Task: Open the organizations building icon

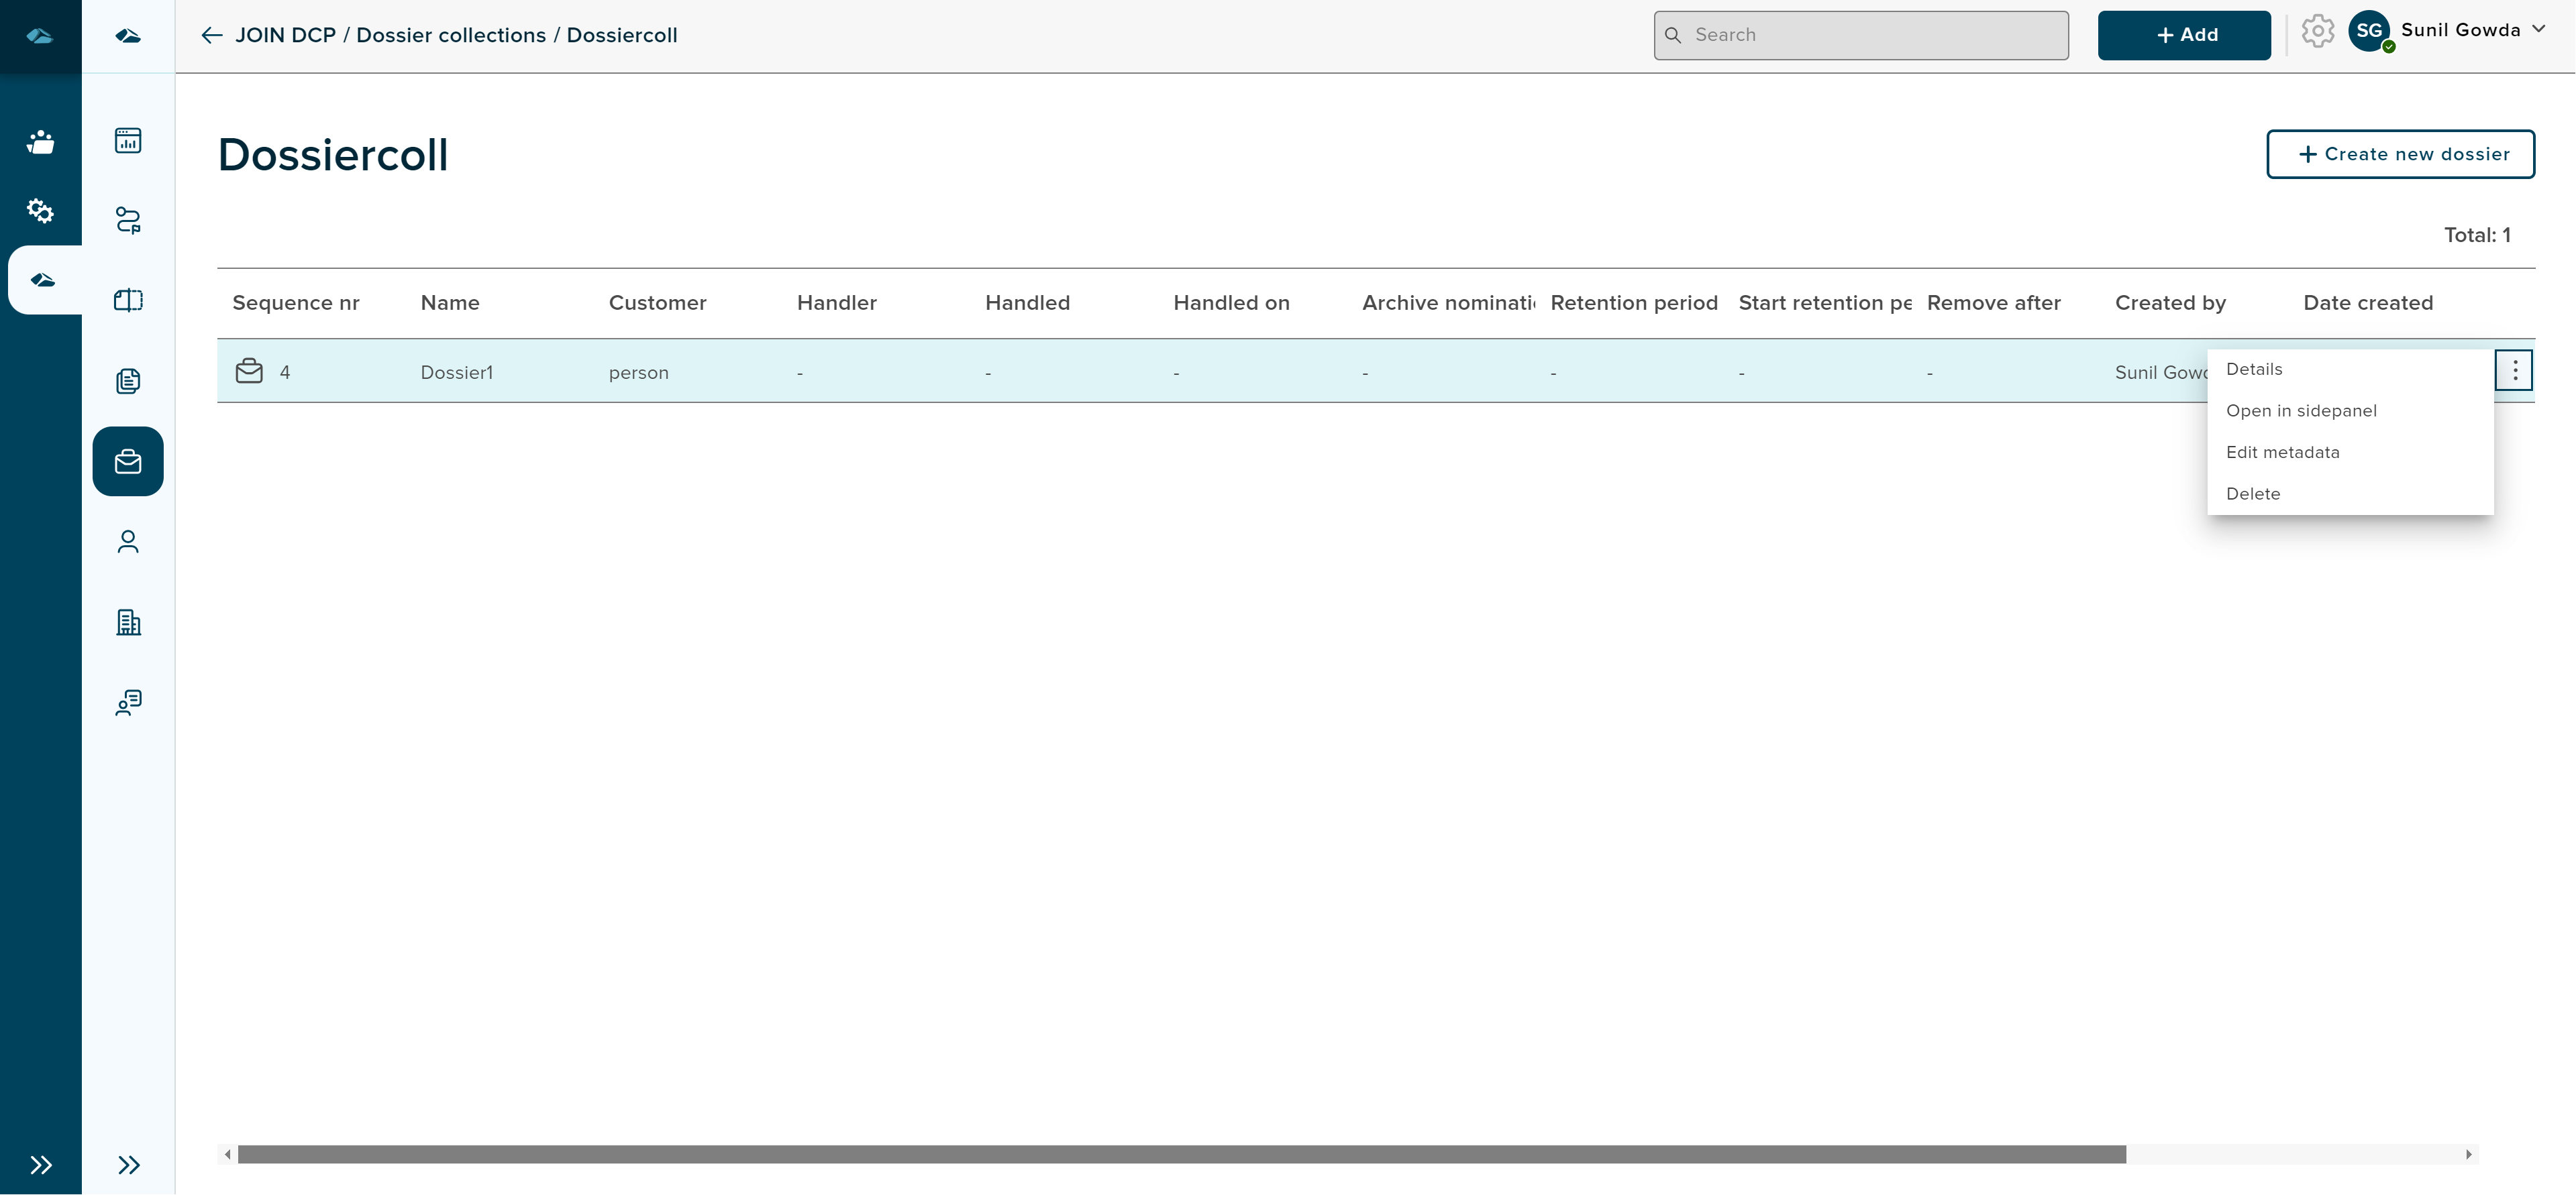Action: point(128,622)
